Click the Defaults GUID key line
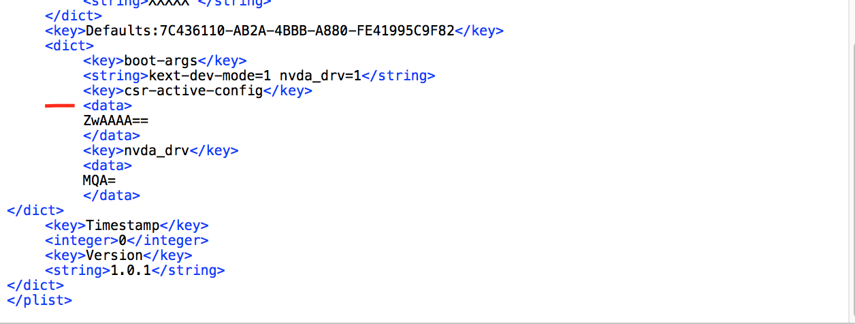Viewport: 855px width, 324px height. [x=270, y=31]
